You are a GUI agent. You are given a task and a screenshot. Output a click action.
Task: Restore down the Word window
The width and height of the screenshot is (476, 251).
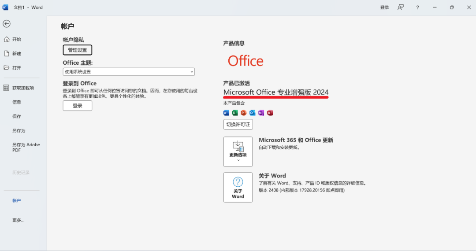click(452, 7)
